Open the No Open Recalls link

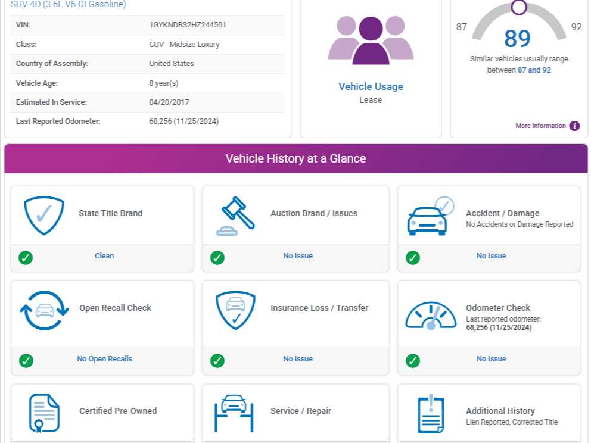tap(105, 359)
